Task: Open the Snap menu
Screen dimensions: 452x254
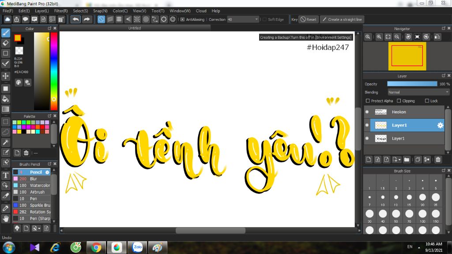Action: pos(100,11)
